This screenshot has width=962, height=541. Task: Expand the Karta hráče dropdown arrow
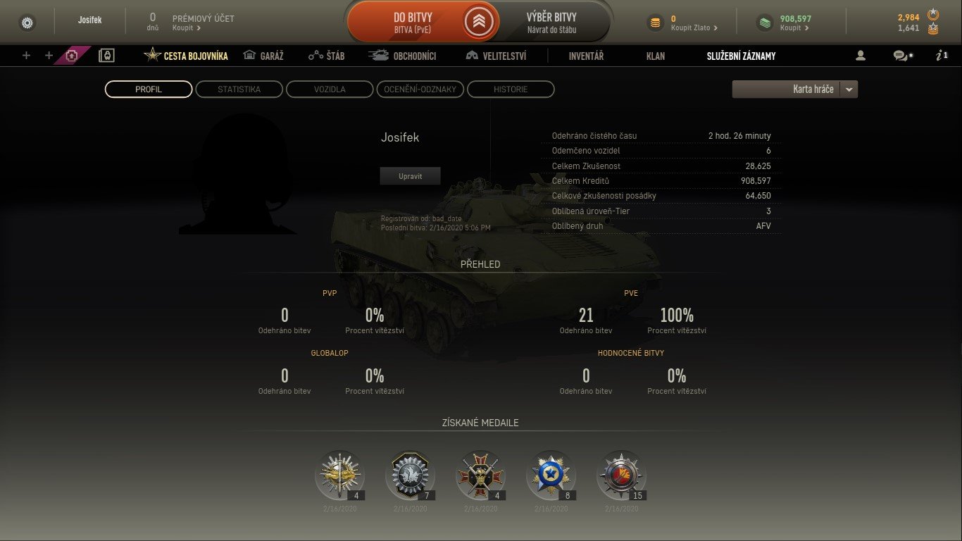point(849,89)
